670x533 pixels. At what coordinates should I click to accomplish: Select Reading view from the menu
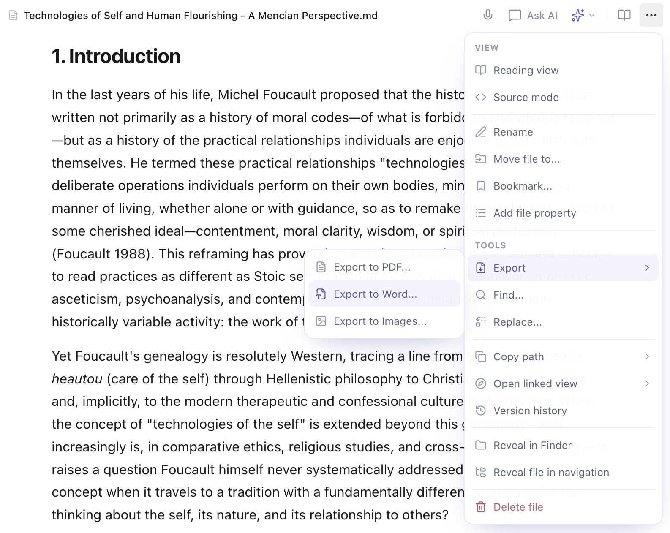pos(564,71)
